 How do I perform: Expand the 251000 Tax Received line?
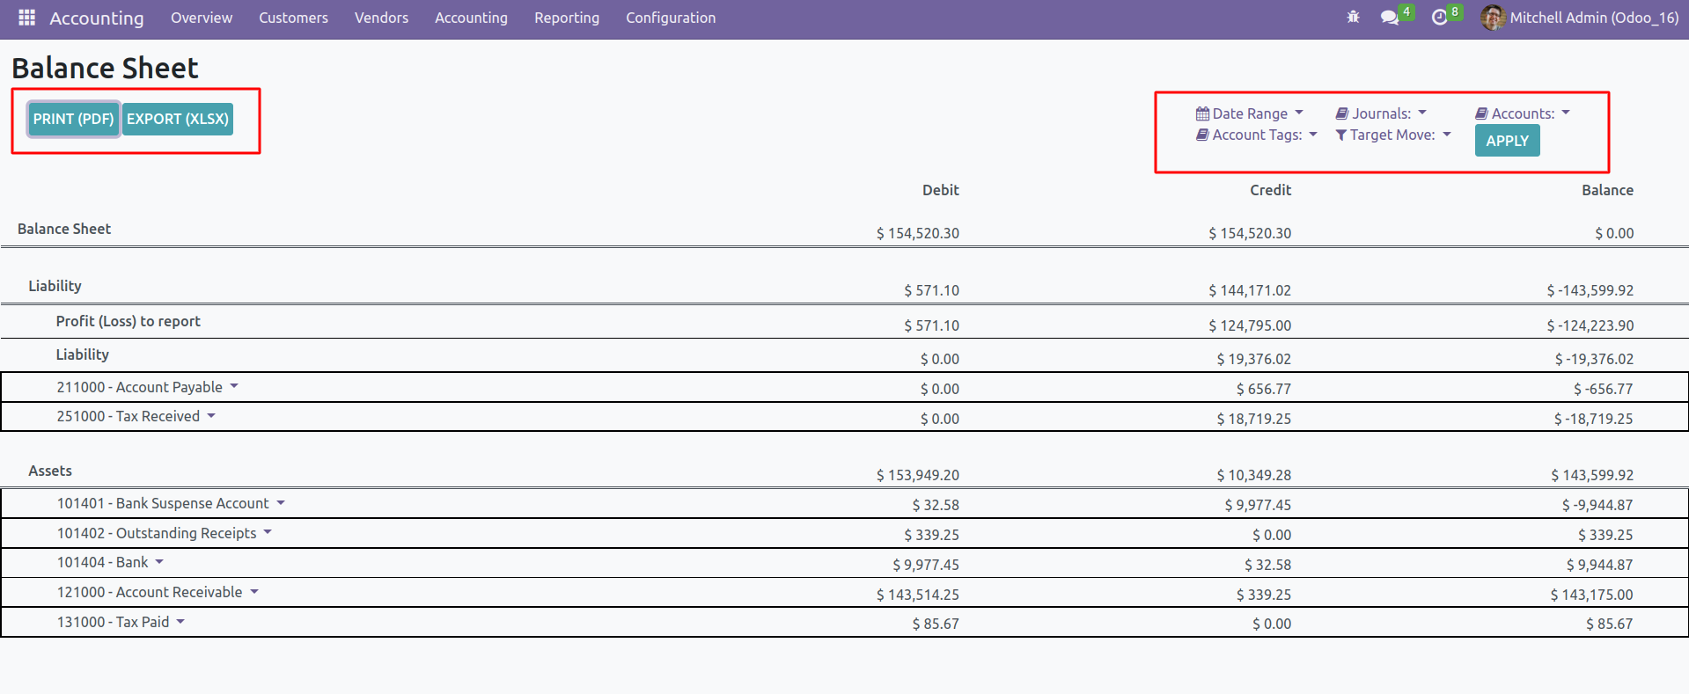coord(211,416)
